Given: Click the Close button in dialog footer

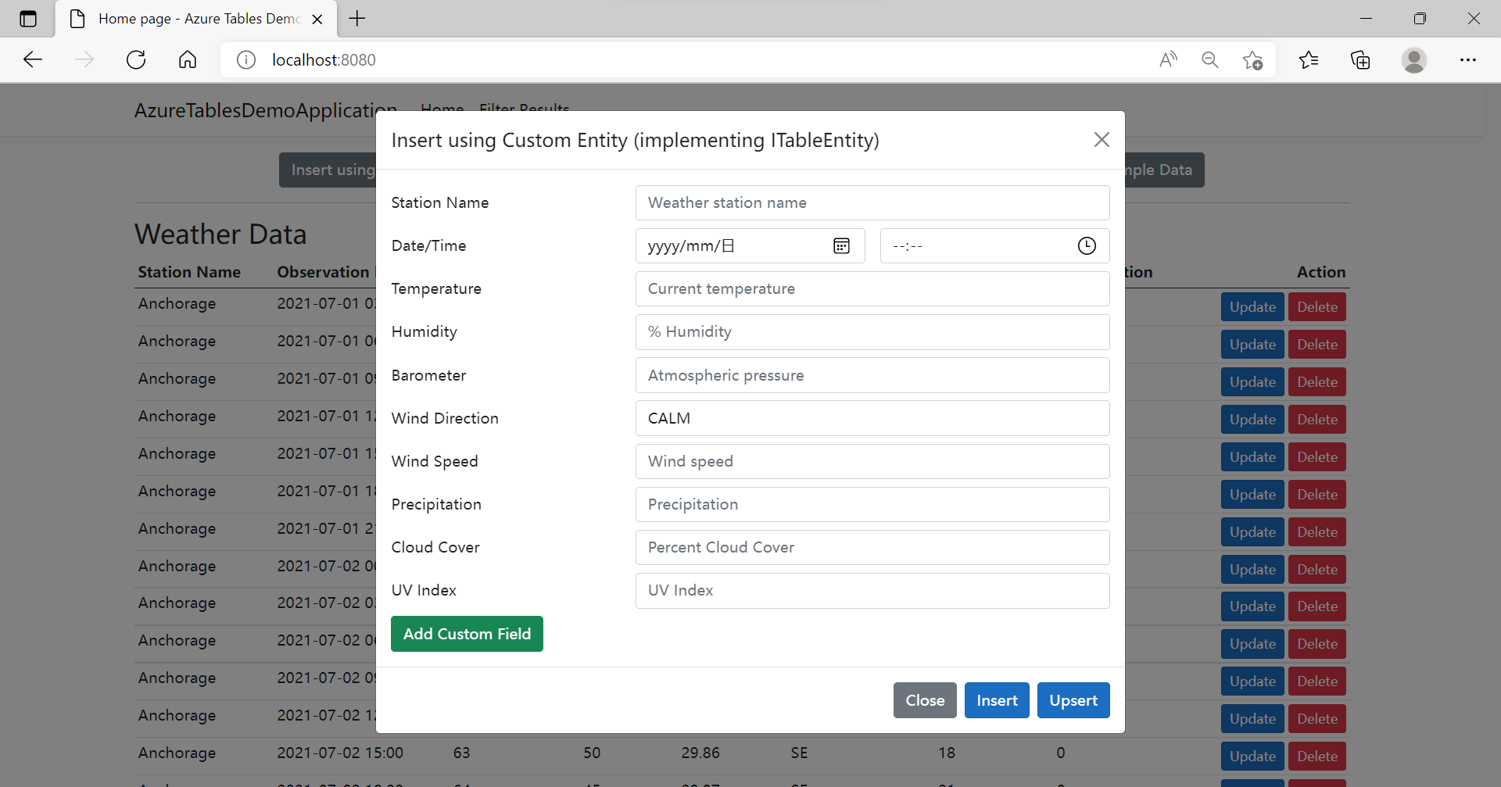Looking at the screenshot, I should click(x=925, y=700).
